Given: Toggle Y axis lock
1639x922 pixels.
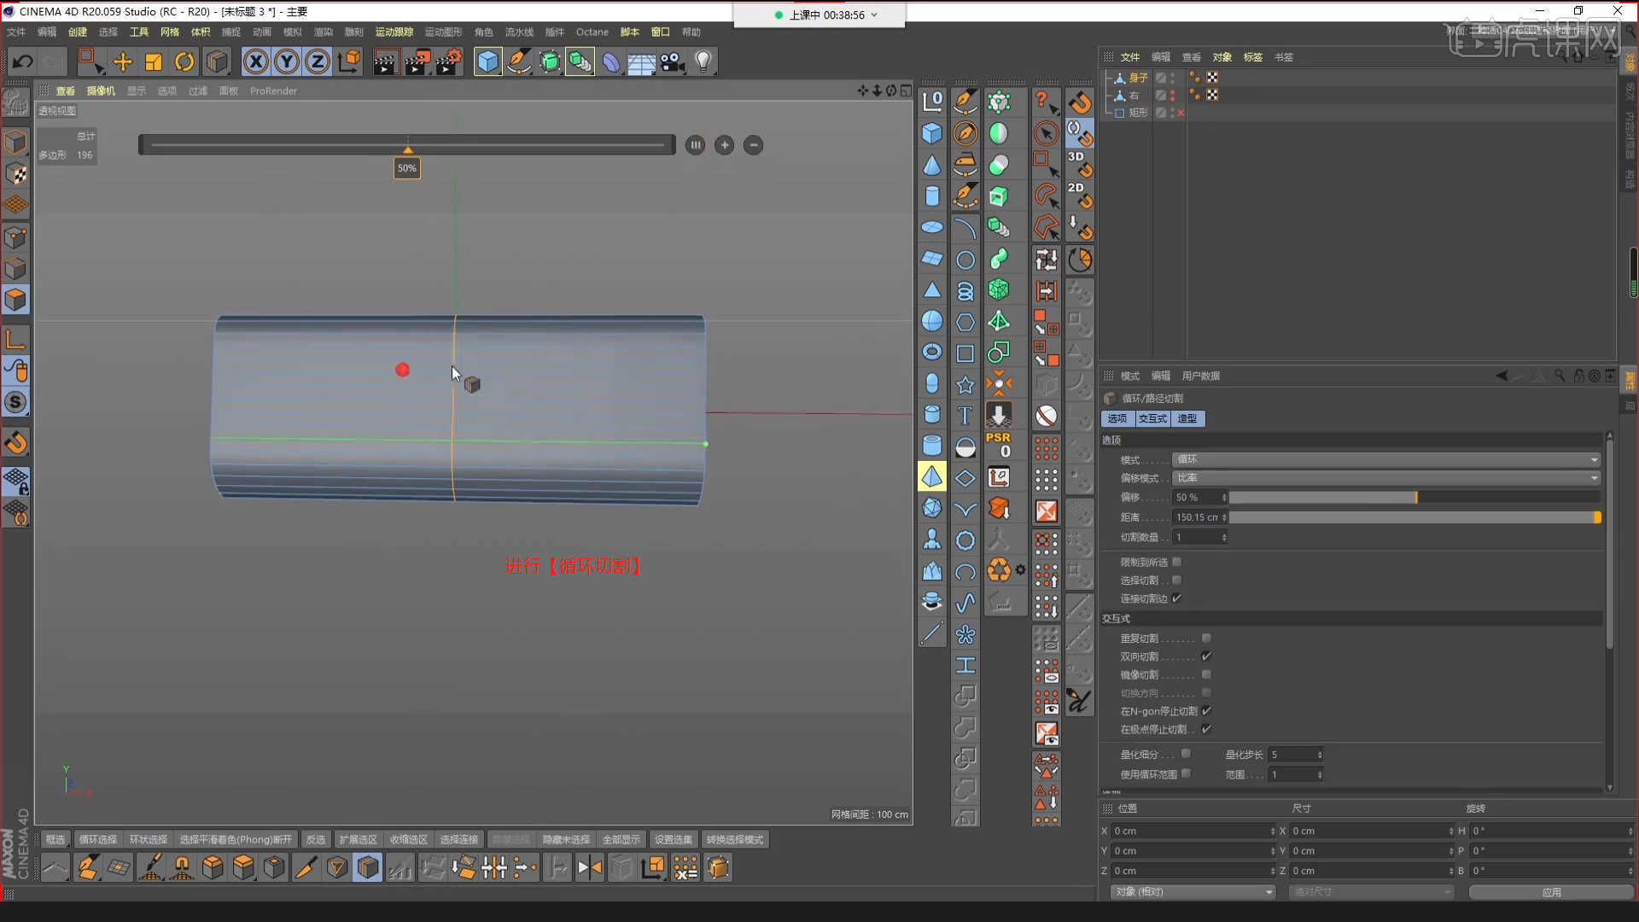Looking at the screenshot, I should [287, 61].
